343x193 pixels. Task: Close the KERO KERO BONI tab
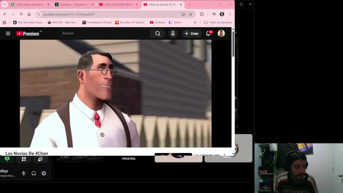(137, 5)
